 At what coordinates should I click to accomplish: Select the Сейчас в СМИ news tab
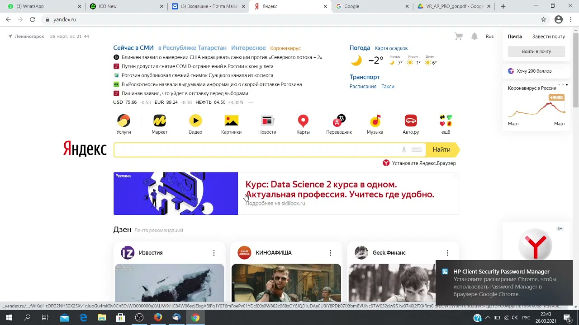point(133,48)
